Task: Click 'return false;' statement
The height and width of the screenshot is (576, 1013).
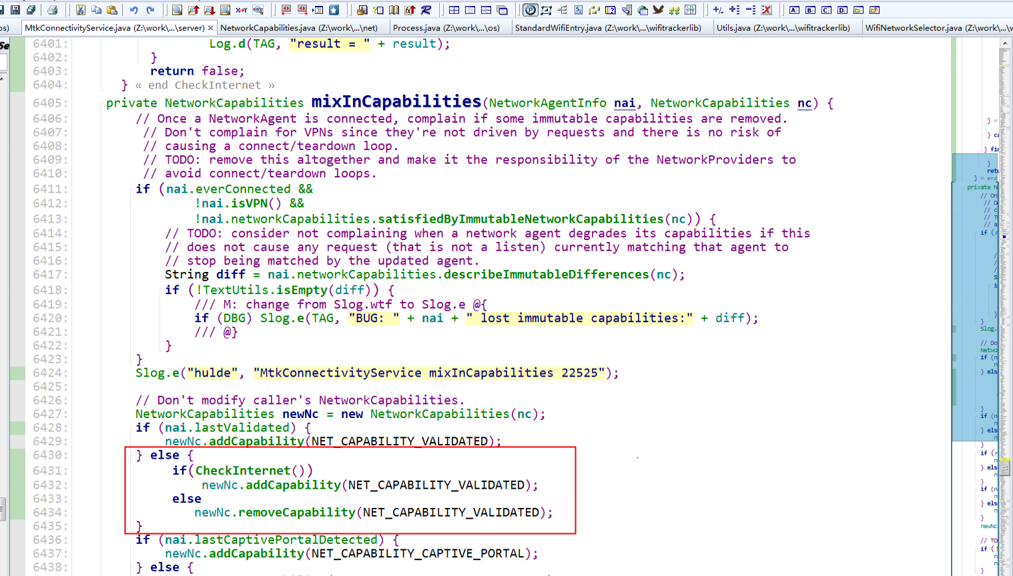Action: tap(198, 71)
